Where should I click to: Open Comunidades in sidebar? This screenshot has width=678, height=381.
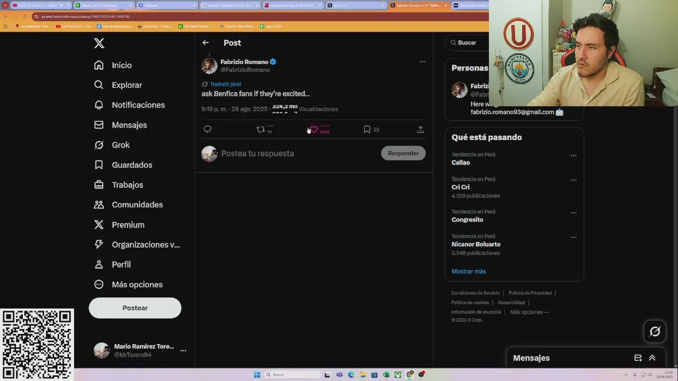(x=128, y=205)
